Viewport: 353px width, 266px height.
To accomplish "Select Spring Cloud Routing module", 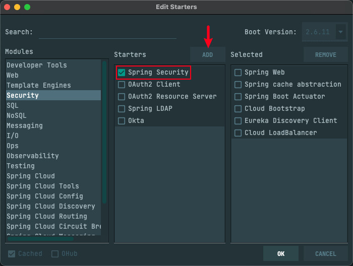I will (x=53, y=216).
